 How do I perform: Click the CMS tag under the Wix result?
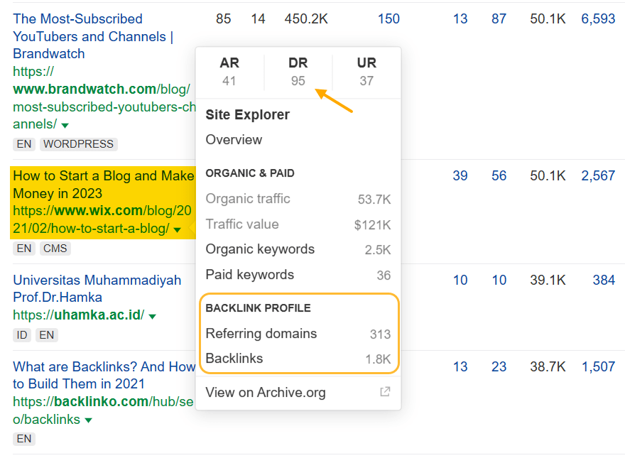[55, 249]
